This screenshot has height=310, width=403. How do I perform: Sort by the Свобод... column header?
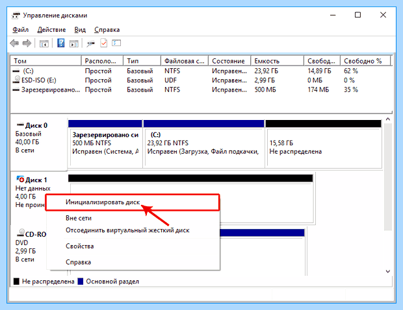[322, 61]
